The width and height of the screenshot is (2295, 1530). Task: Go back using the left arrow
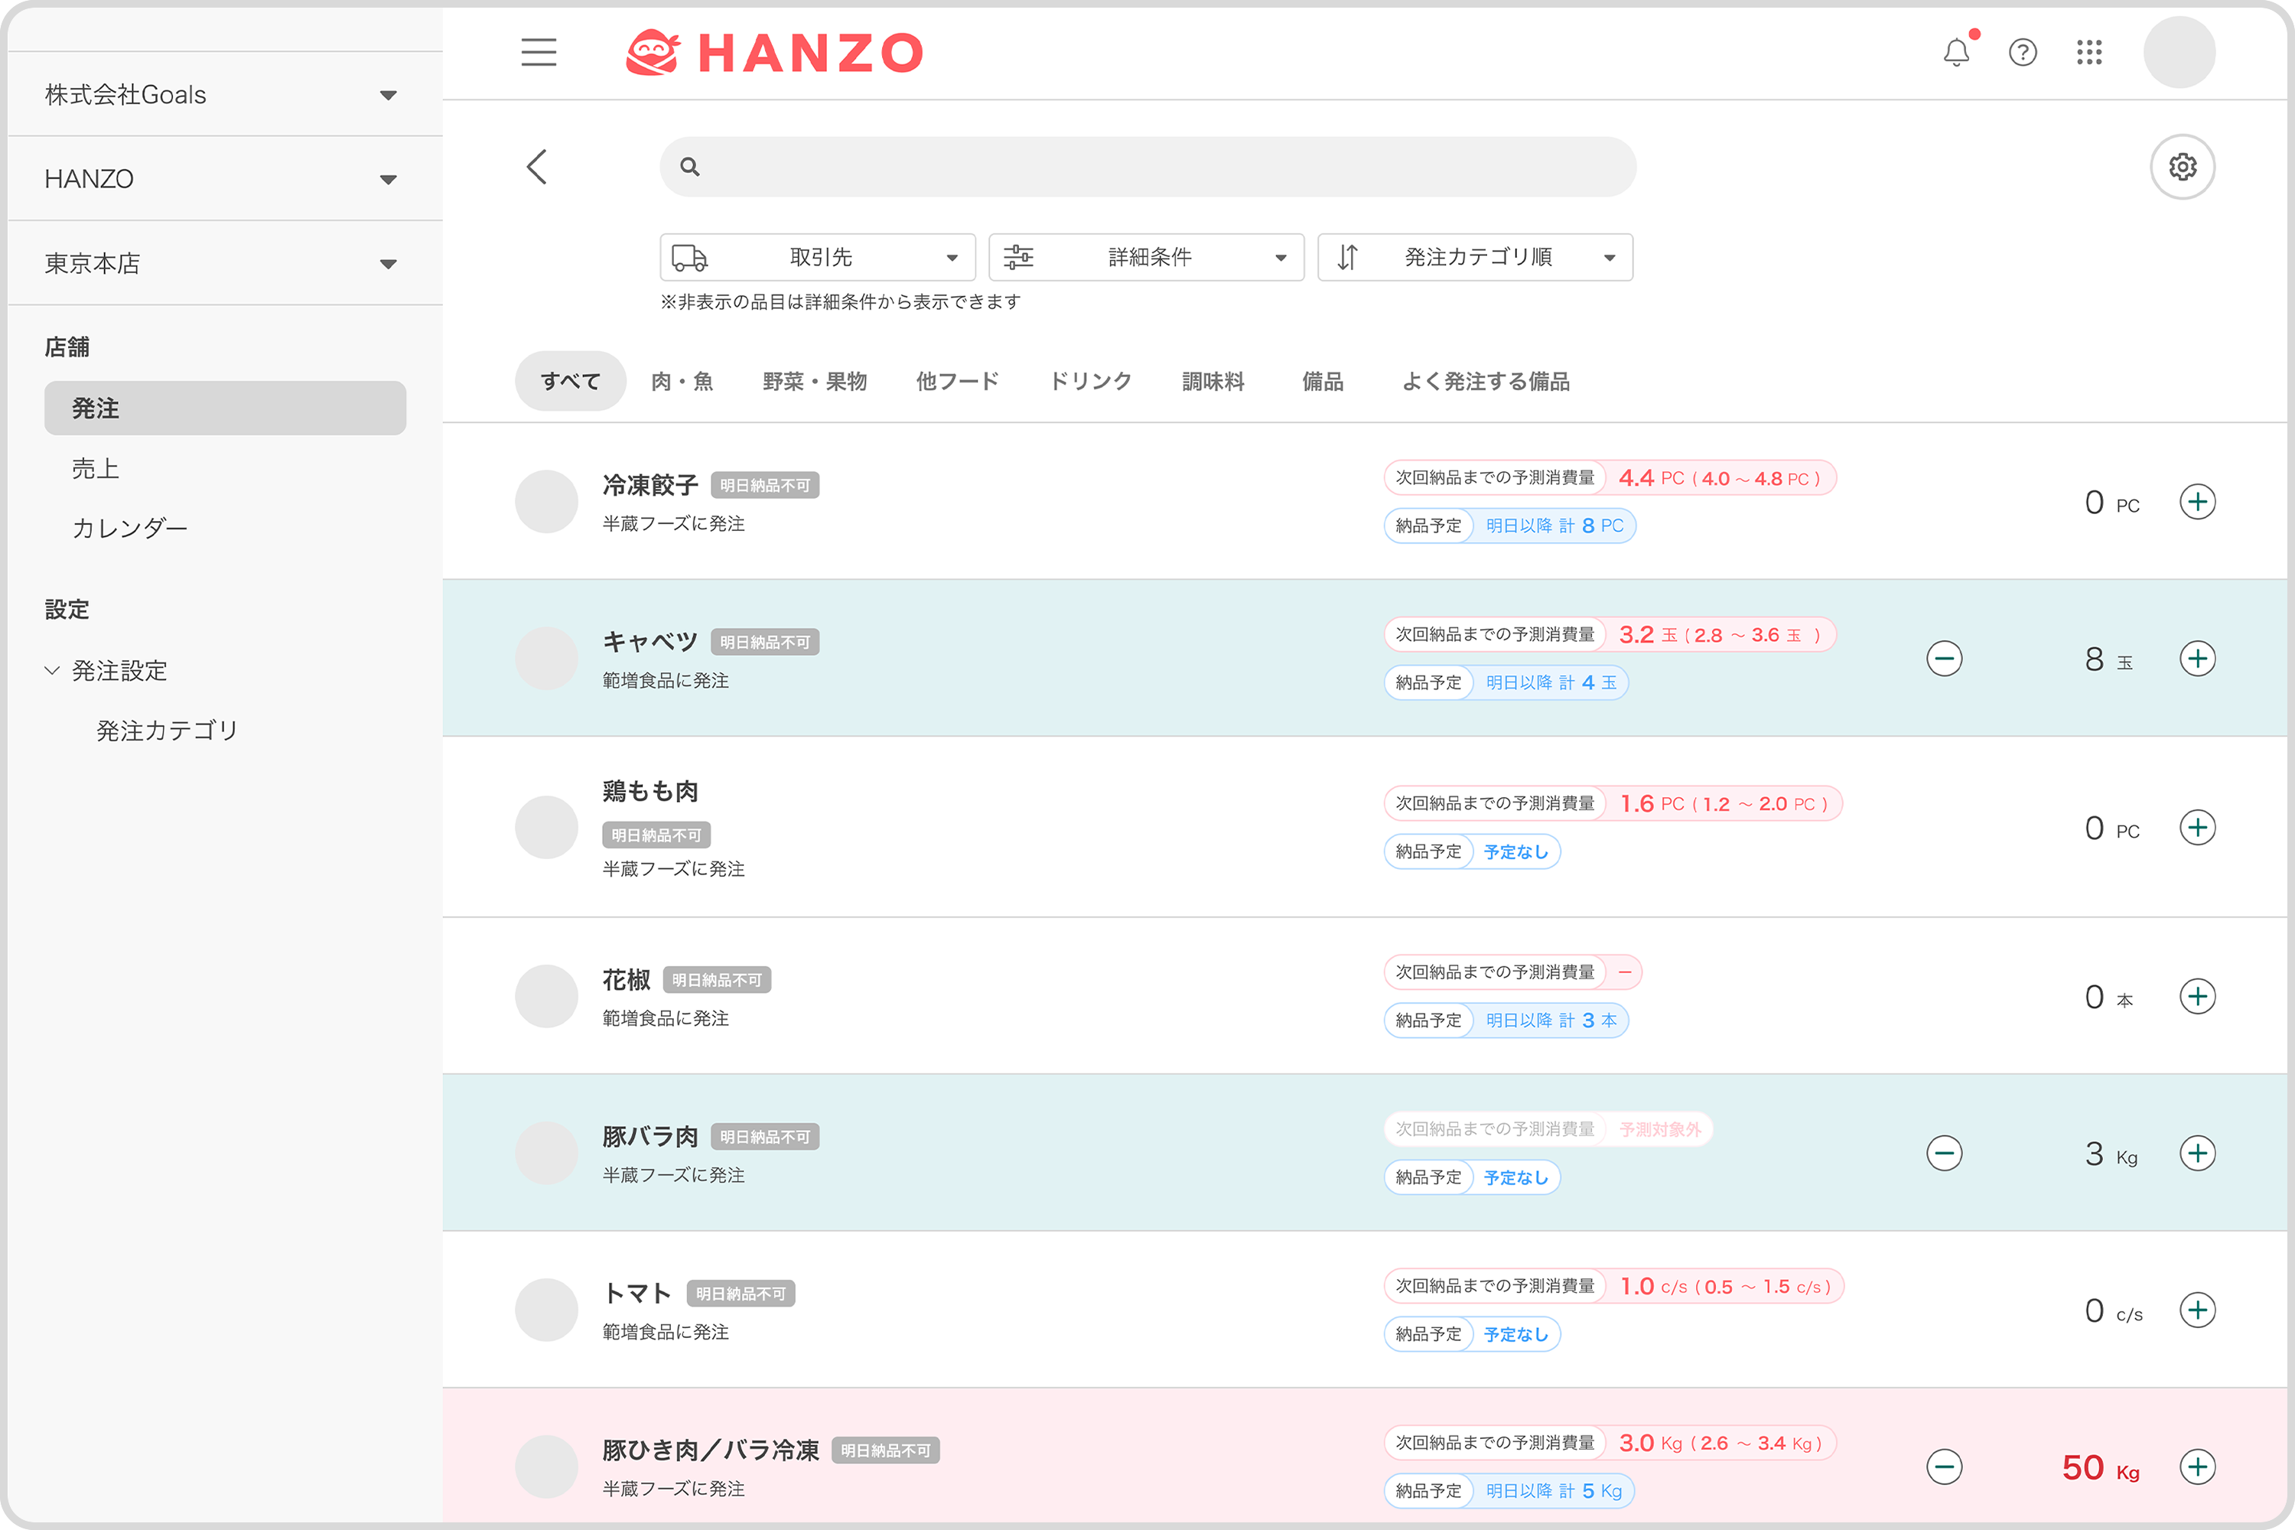[537, 167]
